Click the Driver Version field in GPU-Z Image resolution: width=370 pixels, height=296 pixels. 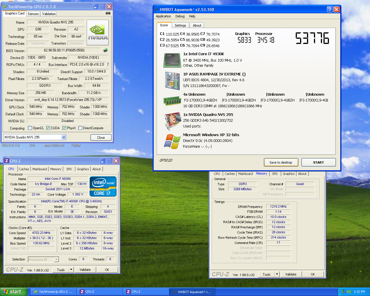[x=68, y=100]
